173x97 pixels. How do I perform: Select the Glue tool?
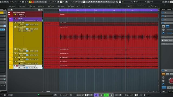(x=97, y=2)
